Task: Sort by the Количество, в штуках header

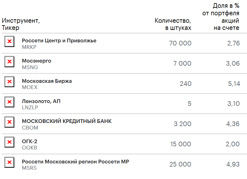Action: [x=173, y=24]
